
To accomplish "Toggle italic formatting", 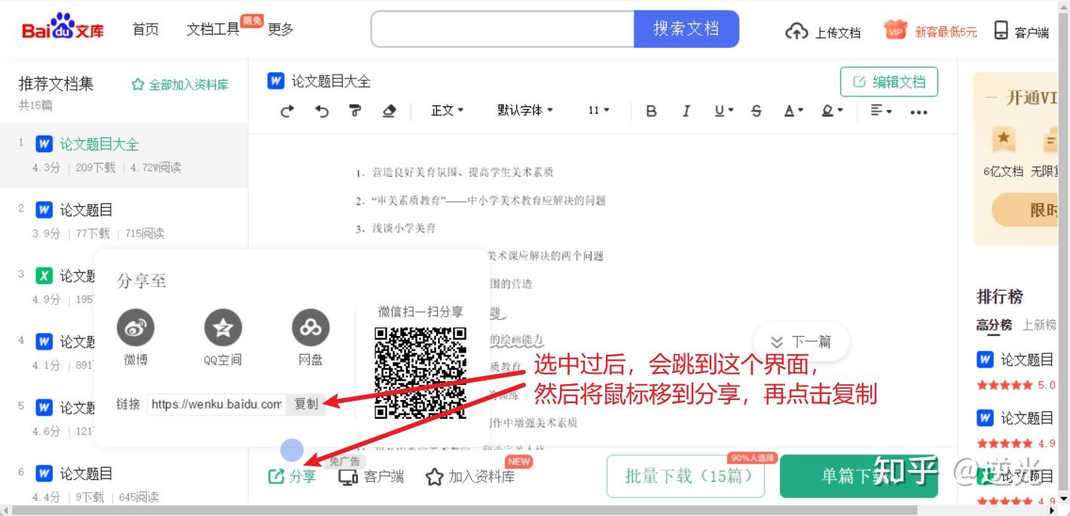I will tap(686, 111).
